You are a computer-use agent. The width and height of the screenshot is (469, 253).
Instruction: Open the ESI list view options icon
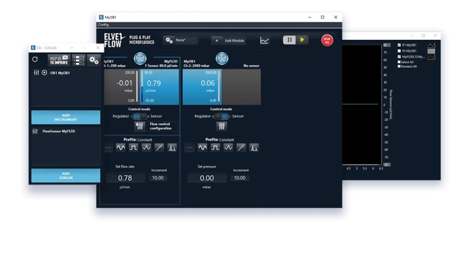click(79, 60)
